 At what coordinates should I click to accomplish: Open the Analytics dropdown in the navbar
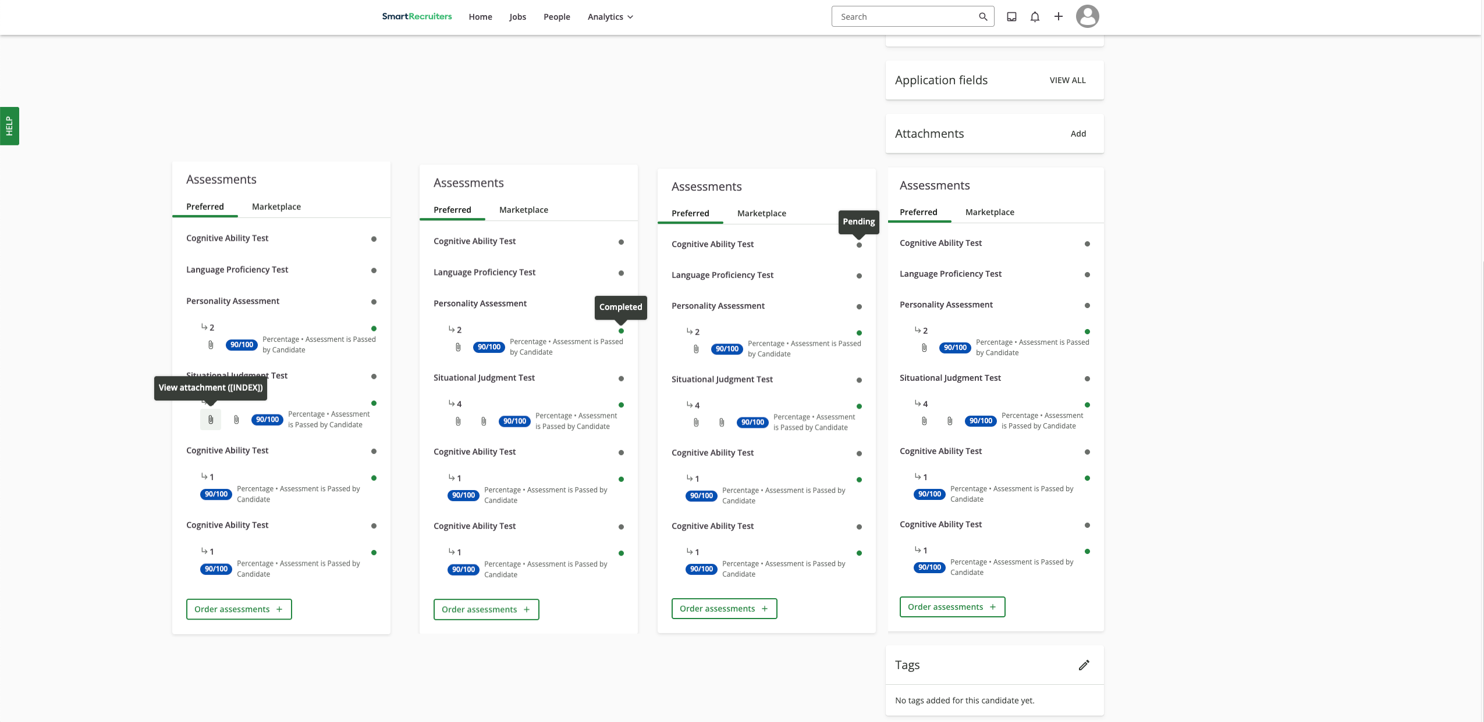pyautogui.click(x=609, y=17)
